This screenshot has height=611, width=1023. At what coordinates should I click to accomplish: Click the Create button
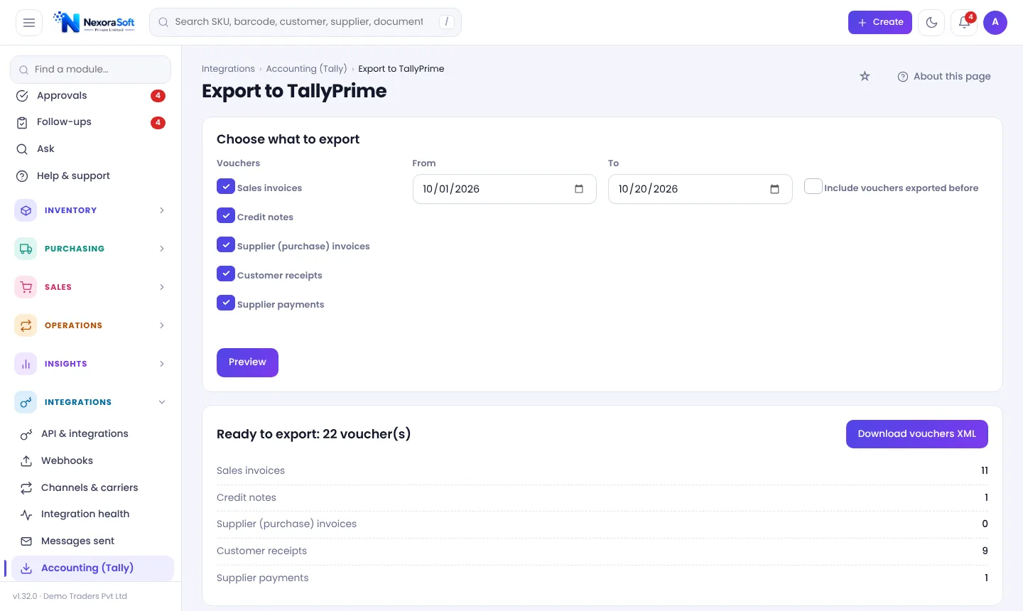click(880, 23)
